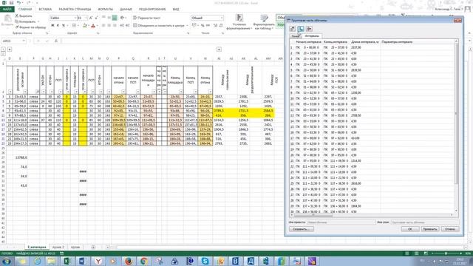This screenshot has width=473, height=266.
Task: Click the Conditional Formatting (Условное форматирование) button
Action: pyautogui.click(x=239, y=21)
